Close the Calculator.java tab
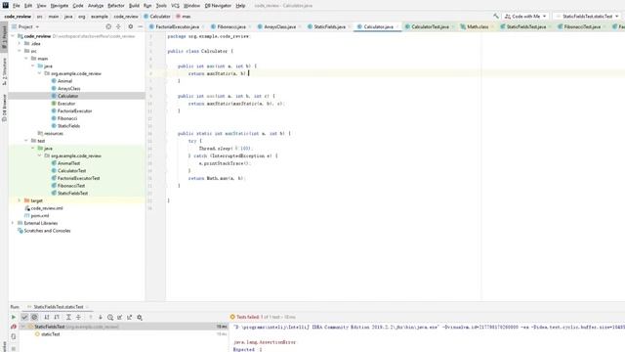This screenshot has width=625, height=352. point(397,26)
